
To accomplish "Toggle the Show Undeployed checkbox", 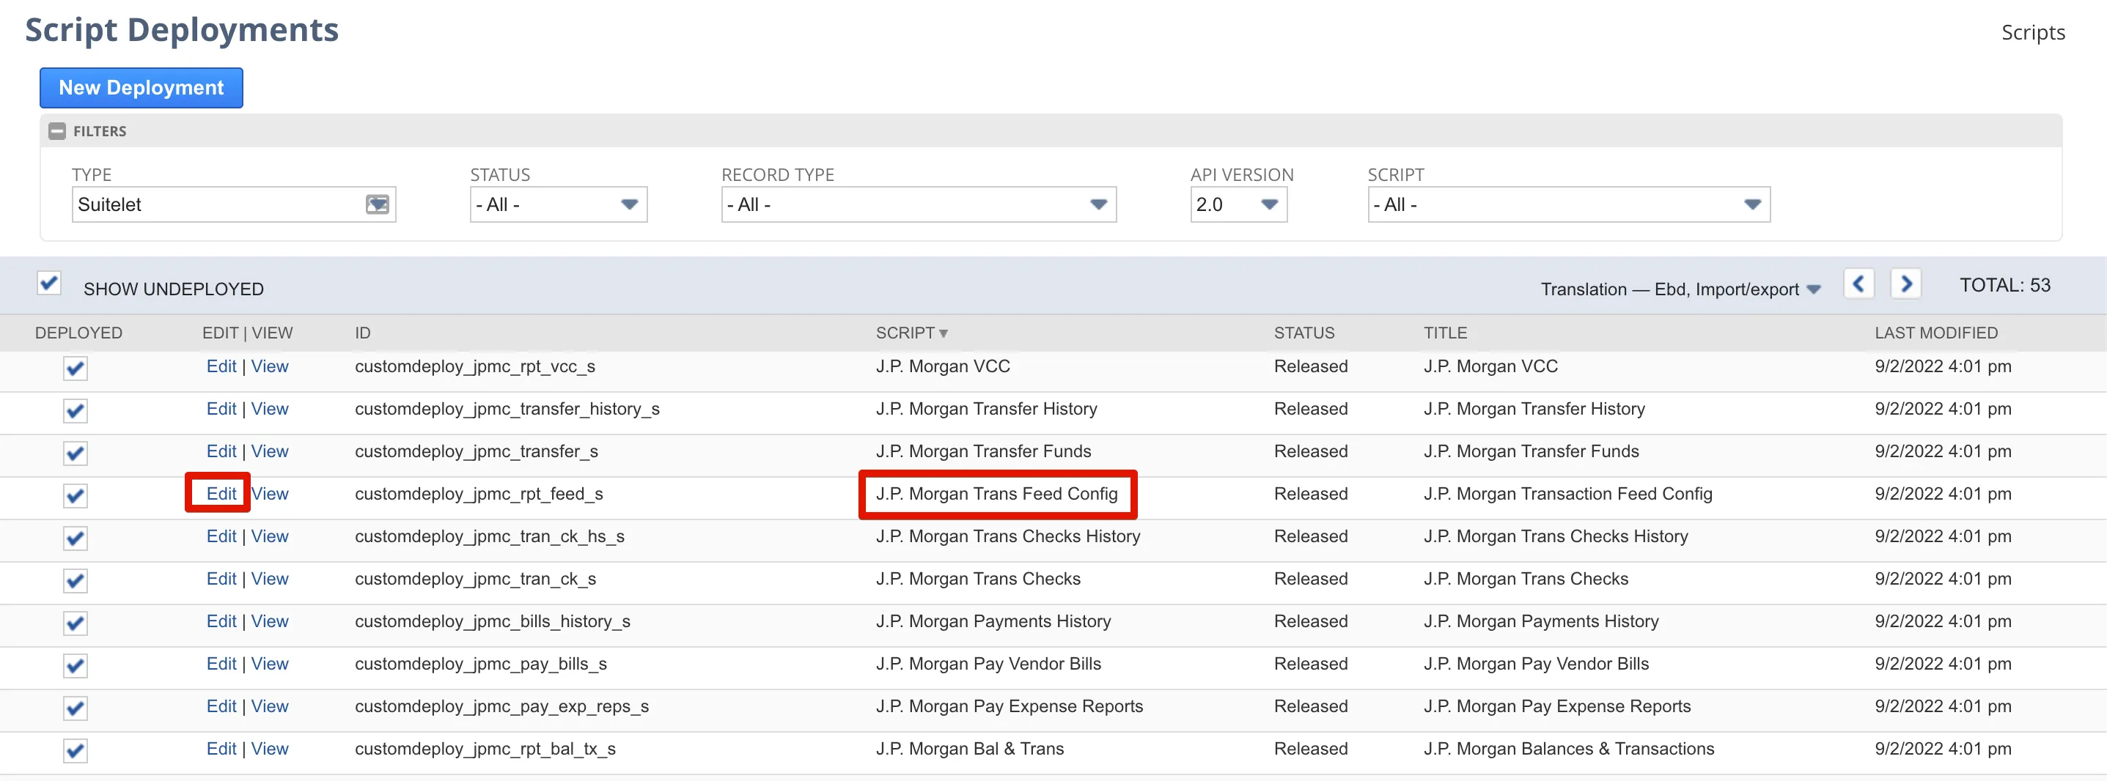I will pyautogui.click(x=49, y=283).
